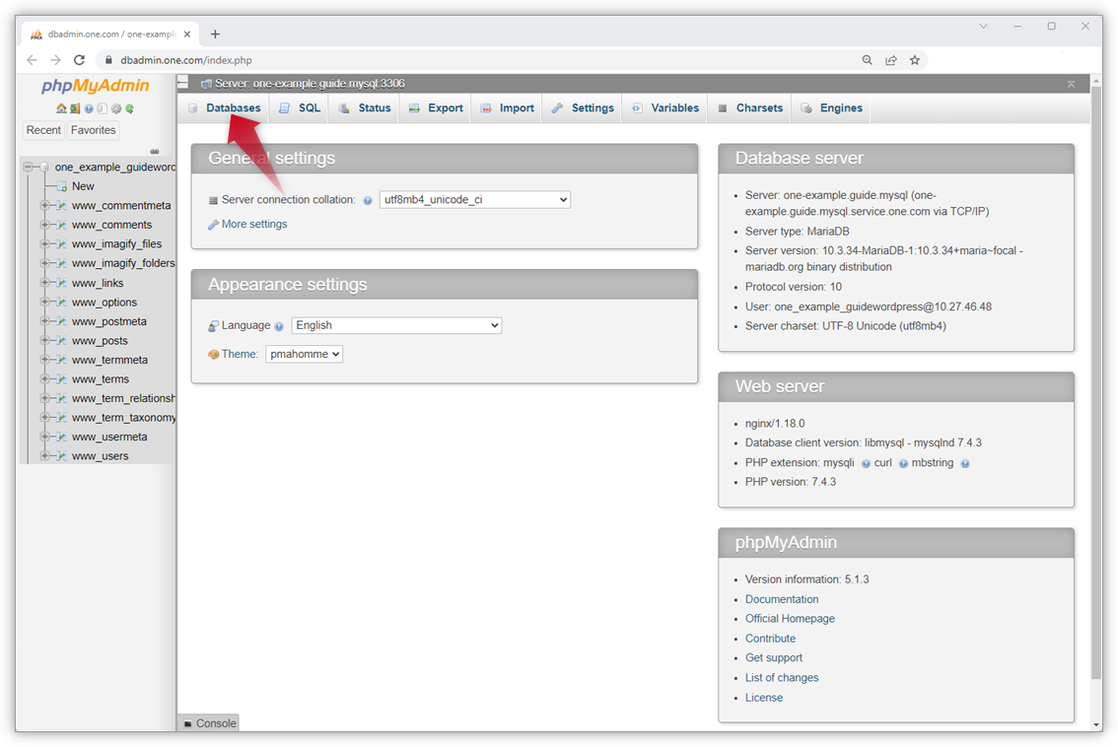Select the log out door icon
1118x747 pixels.
tap(75, 109)
